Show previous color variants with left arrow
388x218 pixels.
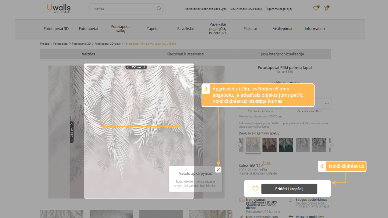click(x=239, y=145)
